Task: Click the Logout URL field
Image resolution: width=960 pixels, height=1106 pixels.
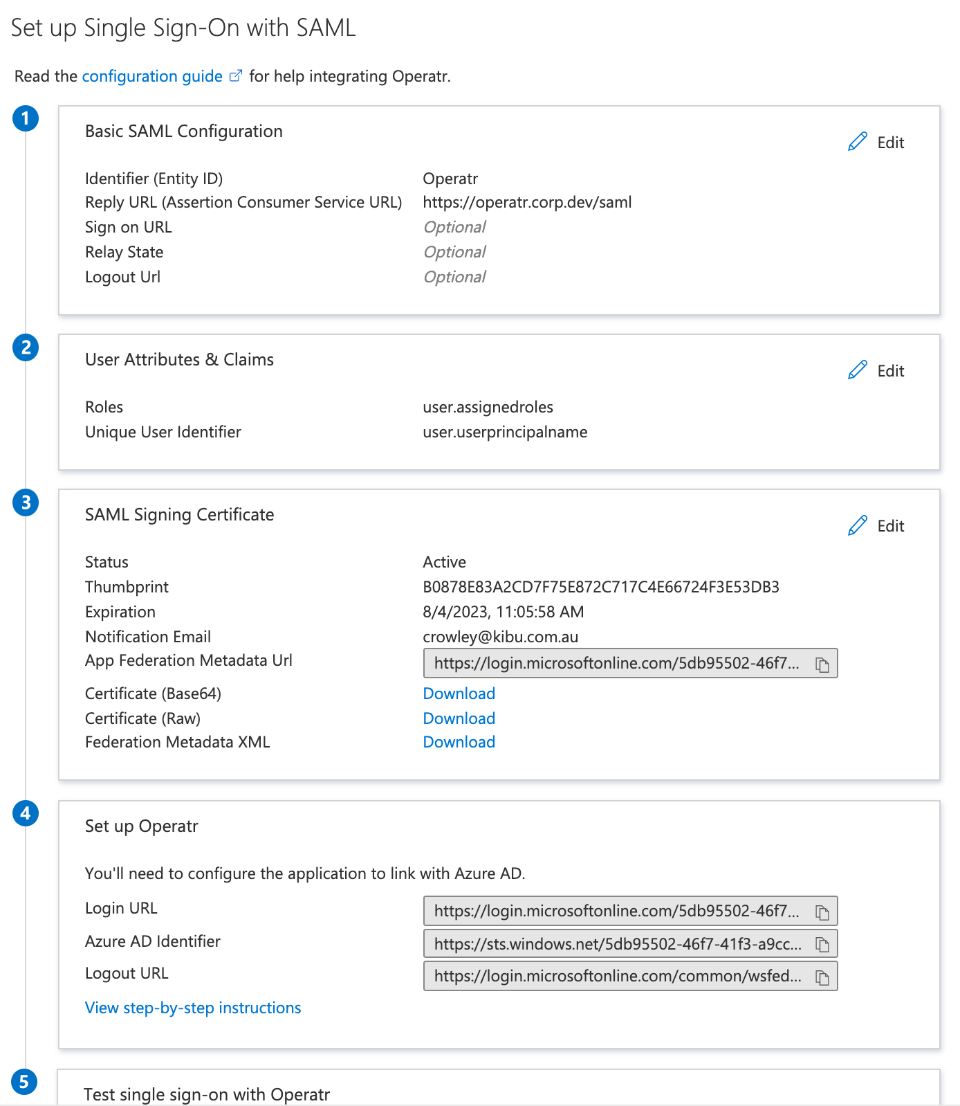Action: pyautogui.click(x=630, y=976)
